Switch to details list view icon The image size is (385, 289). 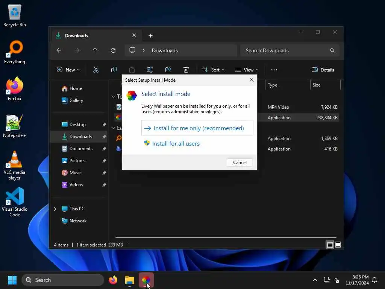pyautogui.click(x=330, y=245)
